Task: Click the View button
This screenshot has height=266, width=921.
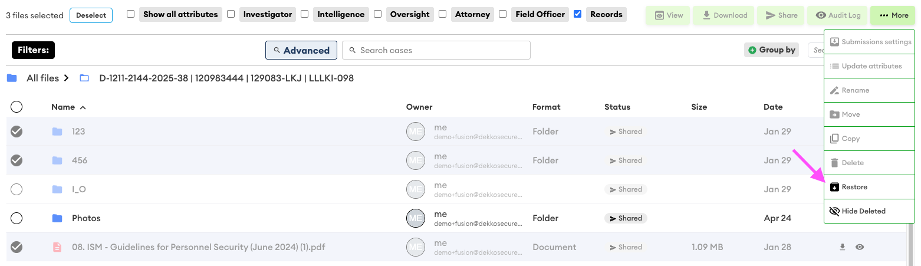Action: tap(668, 15)
